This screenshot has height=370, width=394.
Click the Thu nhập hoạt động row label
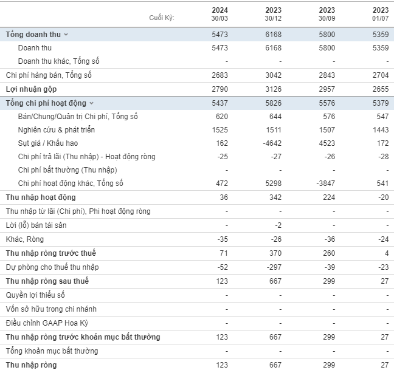[x=41, y=197]
